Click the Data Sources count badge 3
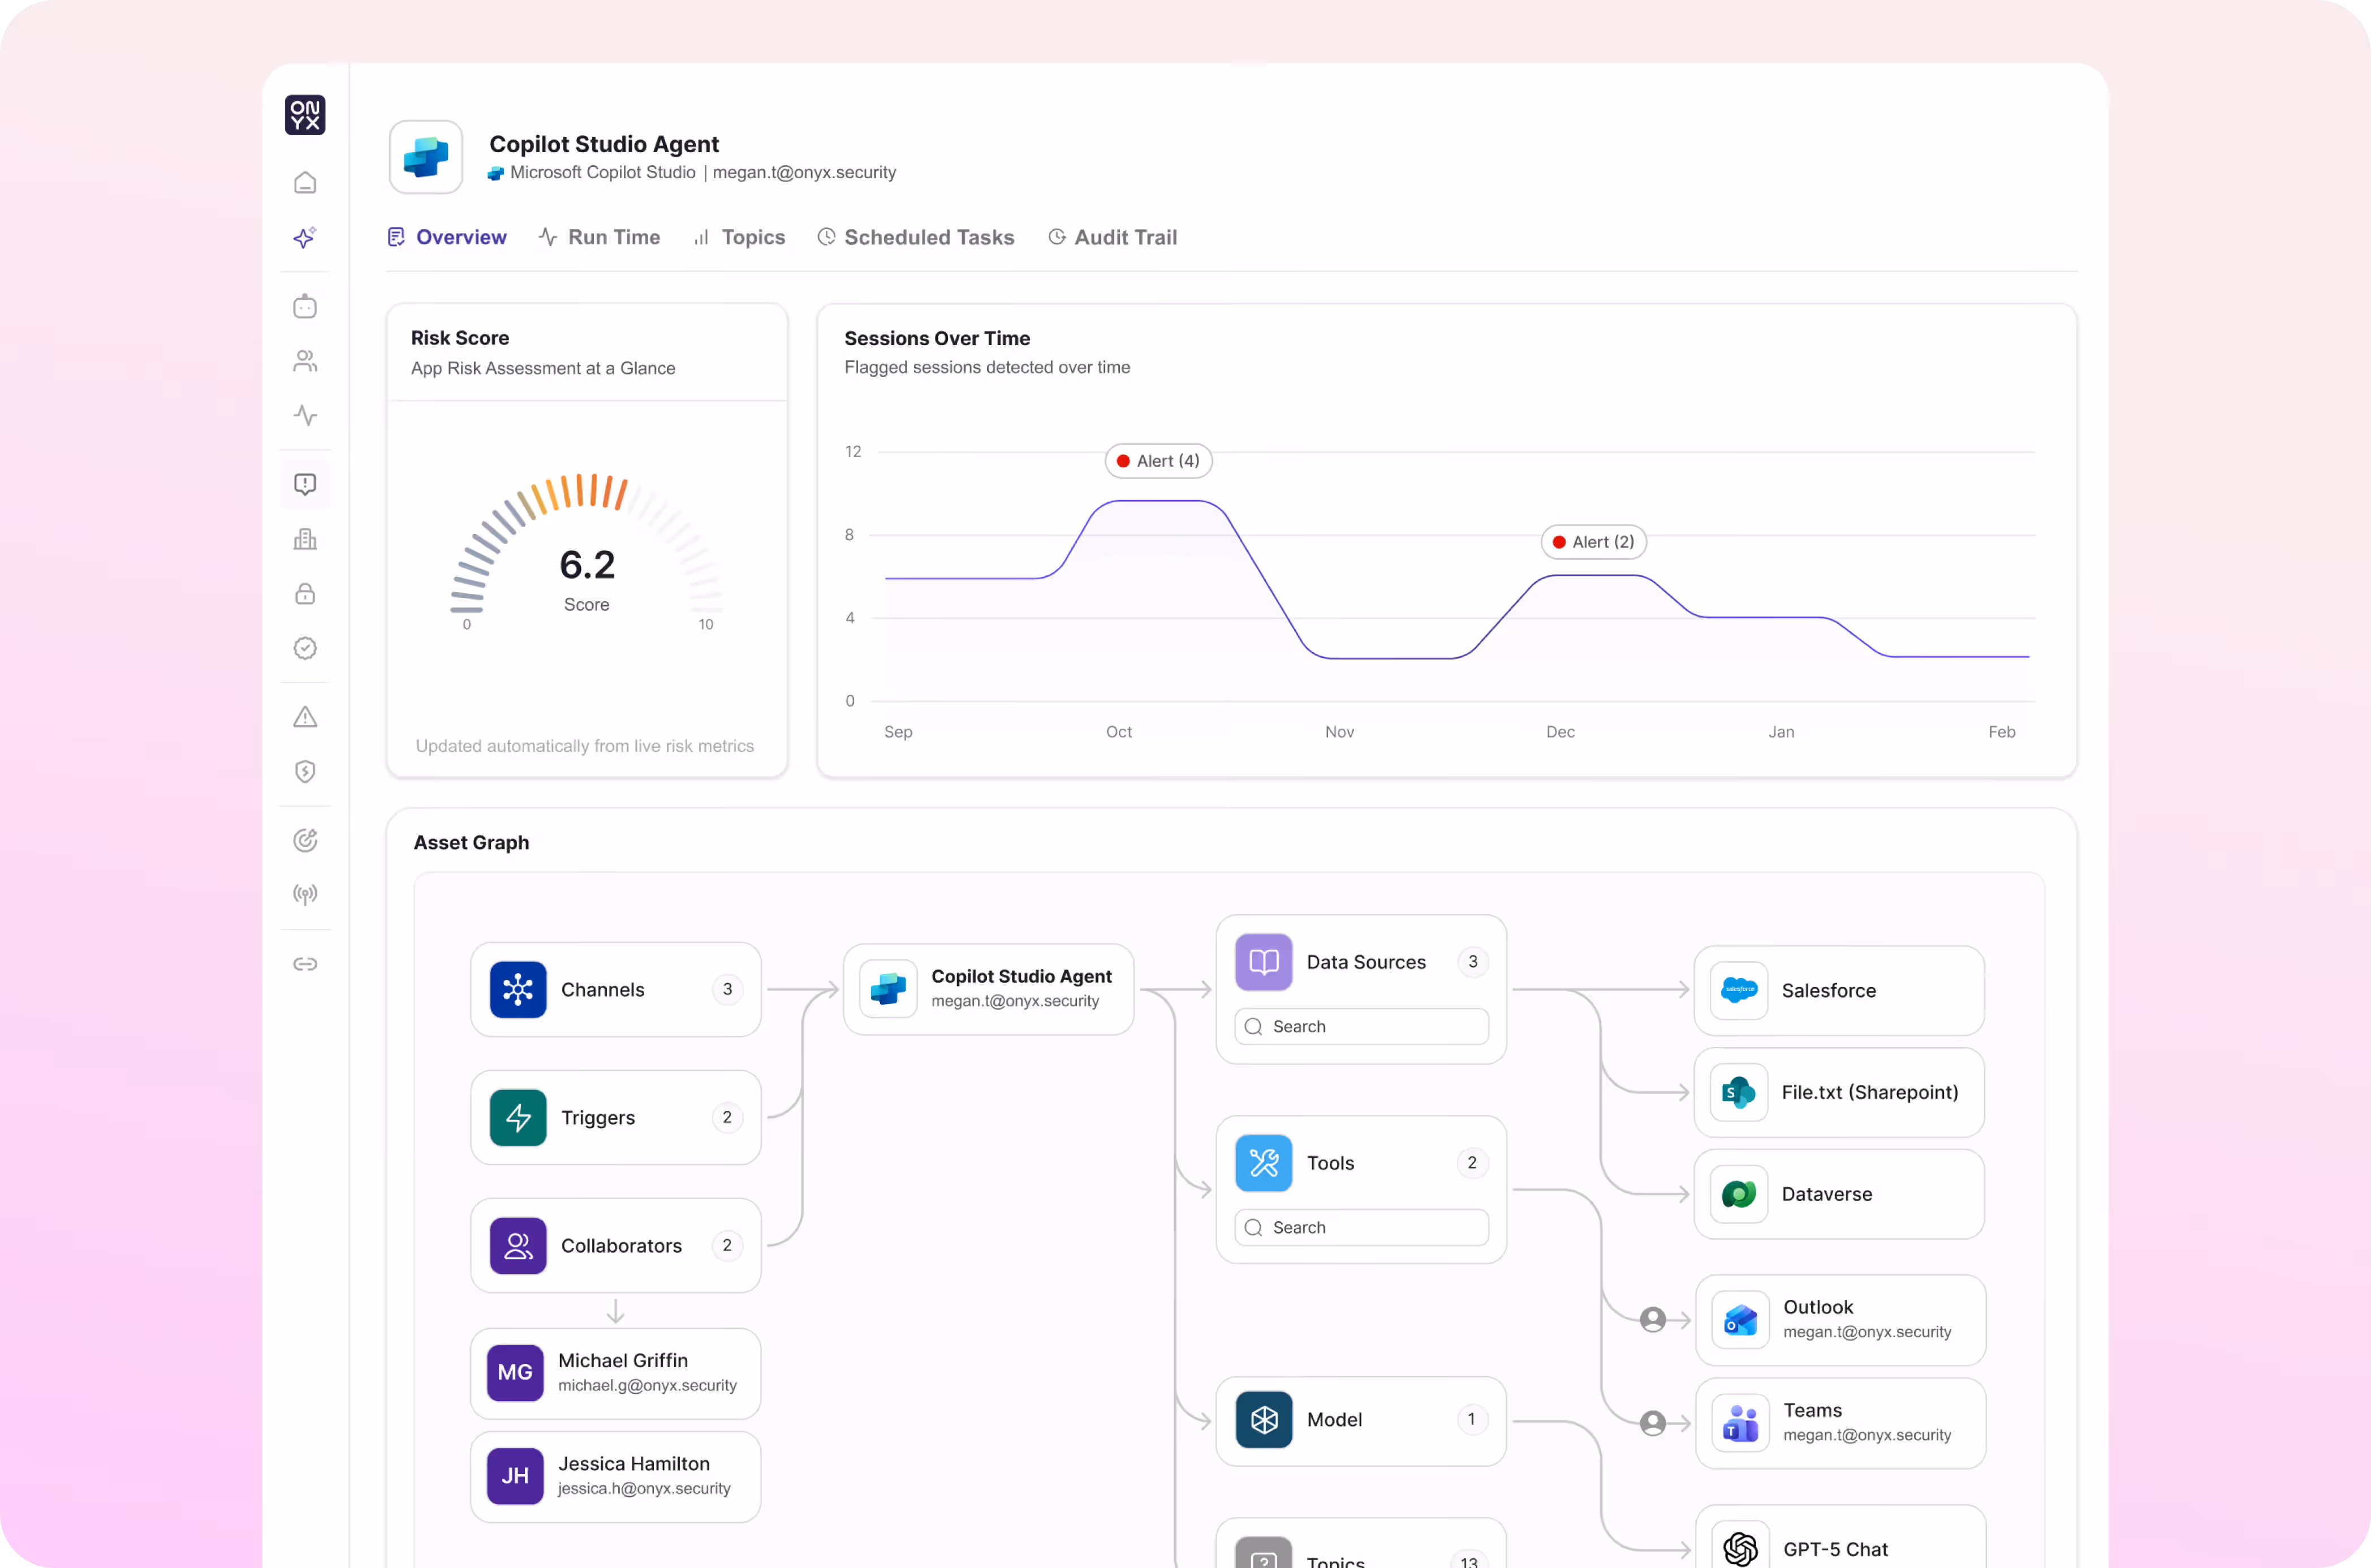This screenshot has width=2371, height=1568. tap(1472, 962)
